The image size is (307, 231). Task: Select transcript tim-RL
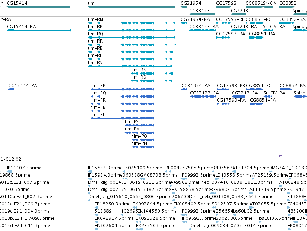[x=130, y=59]
